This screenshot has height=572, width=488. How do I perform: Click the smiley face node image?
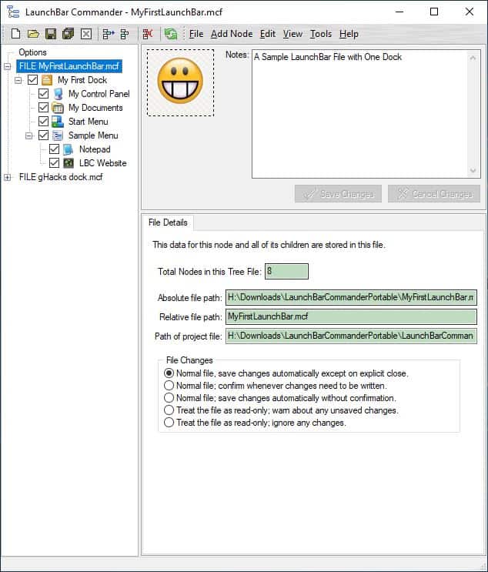tap(181, 83)
